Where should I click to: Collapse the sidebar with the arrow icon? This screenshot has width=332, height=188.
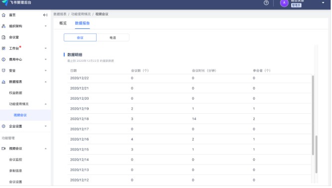pos(45,15)
